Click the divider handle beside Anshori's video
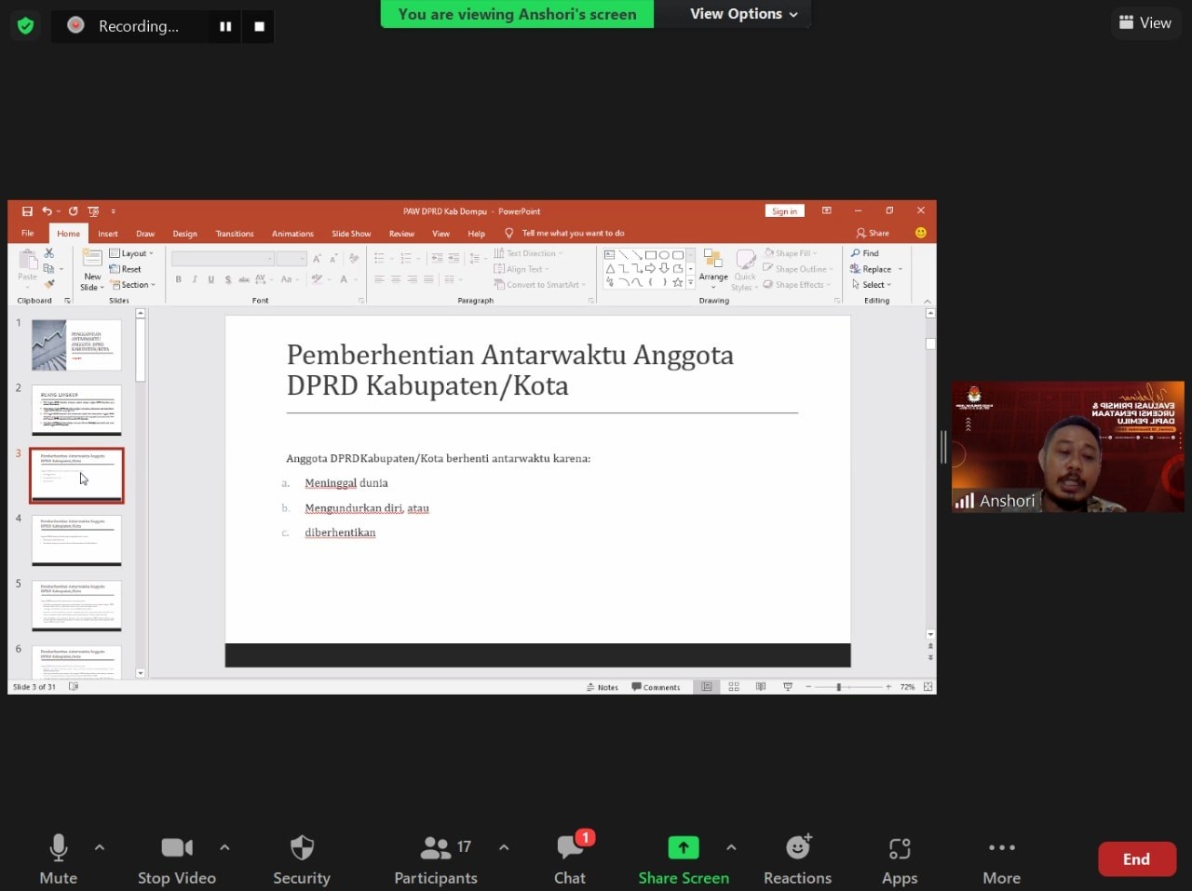1192x891 pixels. pyautogui.click(x=943, y=447)
